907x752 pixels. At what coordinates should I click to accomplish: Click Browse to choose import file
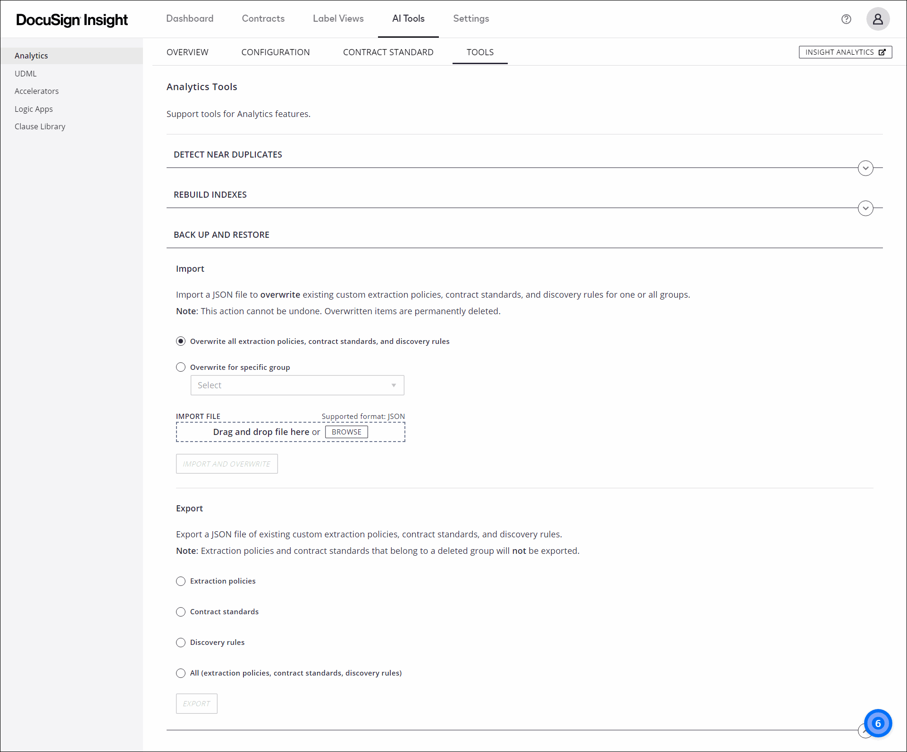tap(346, 432)
